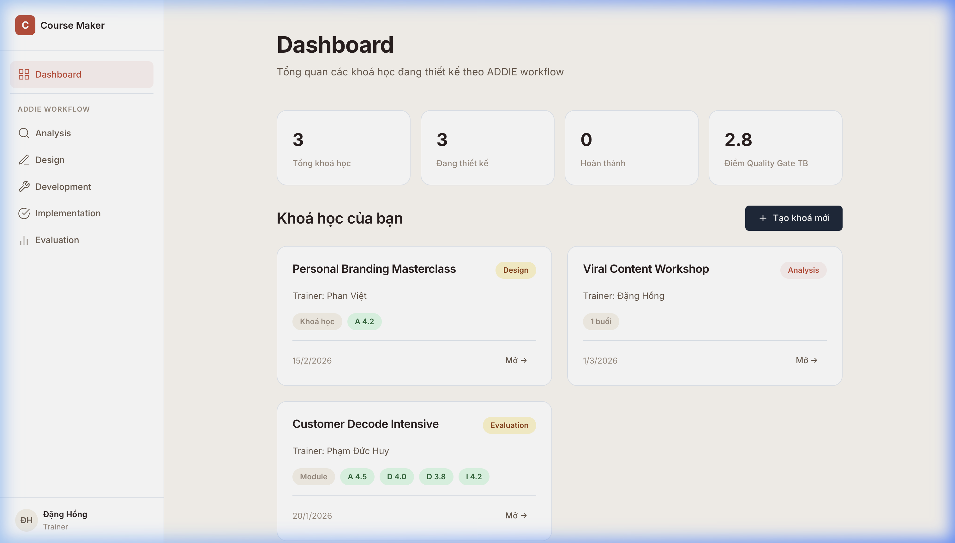Click the ADDIE WORKFLOW section label
The height and width of the screenshot is (543, 955).
coord(54,109)
